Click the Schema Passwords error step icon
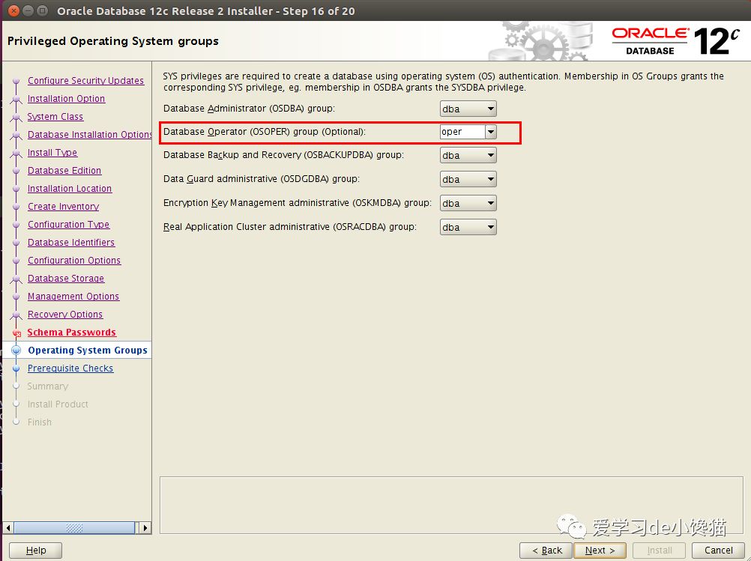The height and width of the screenshot is (561, 751). [16, 333]
